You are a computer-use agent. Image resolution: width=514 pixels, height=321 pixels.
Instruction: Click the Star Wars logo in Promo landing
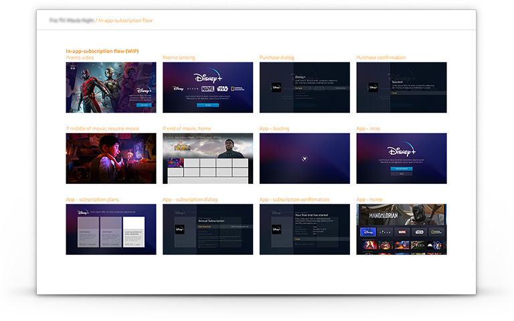click(222, 89)
